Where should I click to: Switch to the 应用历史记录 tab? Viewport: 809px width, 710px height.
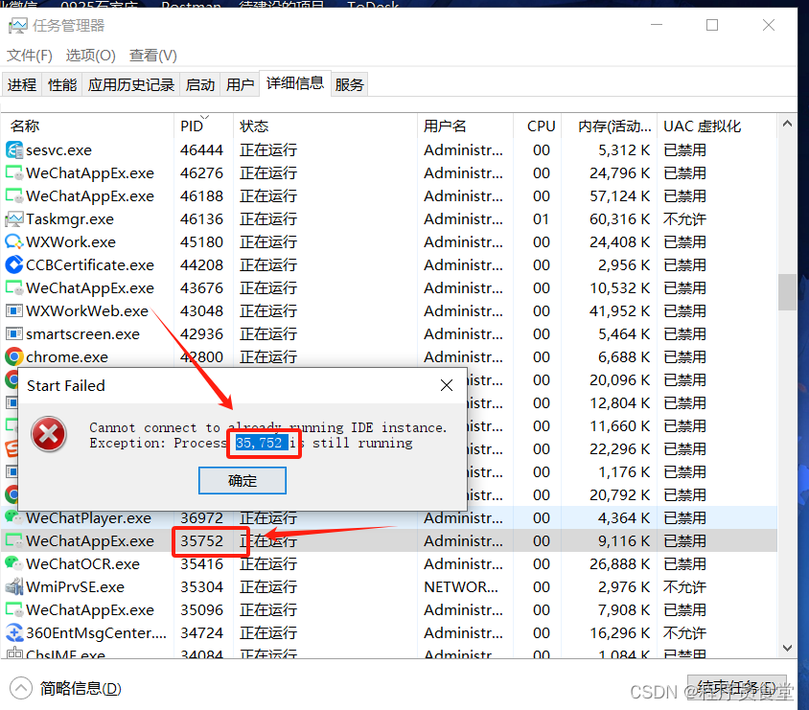[130, 84]
